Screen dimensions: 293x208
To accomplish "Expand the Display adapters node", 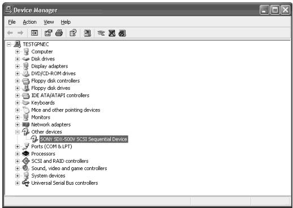I will tap(18, 66).
